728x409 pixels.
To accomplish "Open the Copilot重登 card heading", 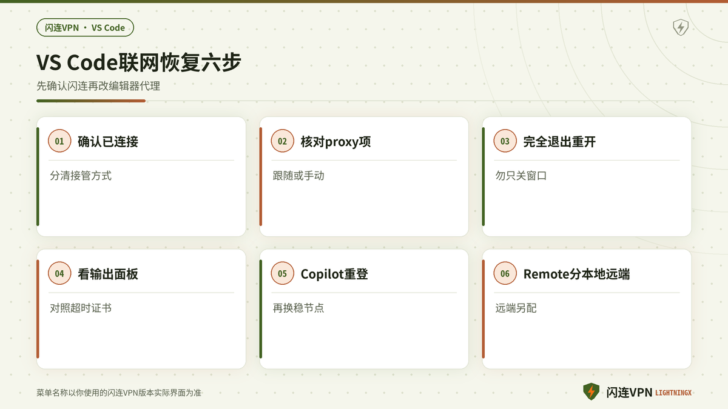I will coord(334,274).
